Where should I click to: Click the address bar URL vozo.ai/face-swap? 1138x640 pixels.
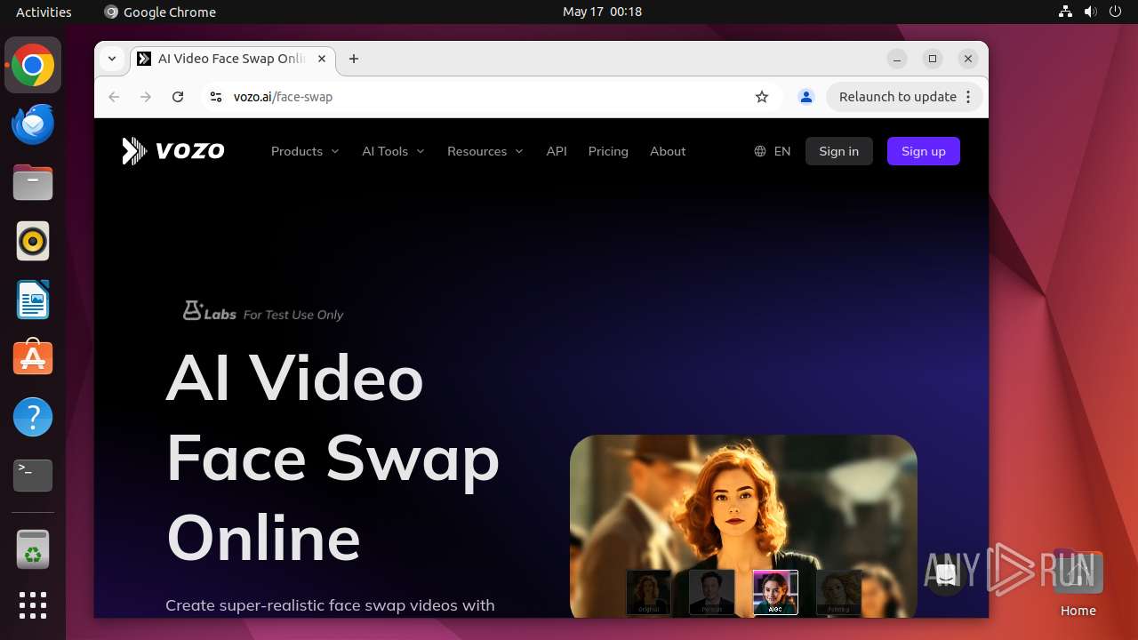283,97
